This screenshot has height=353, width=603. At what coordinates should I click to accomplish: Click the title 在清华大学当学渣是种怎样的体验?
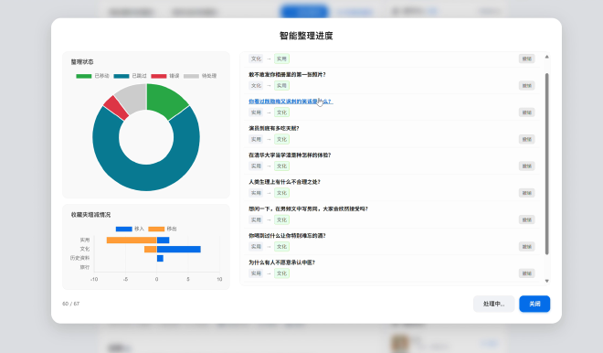tap(290, 155)
